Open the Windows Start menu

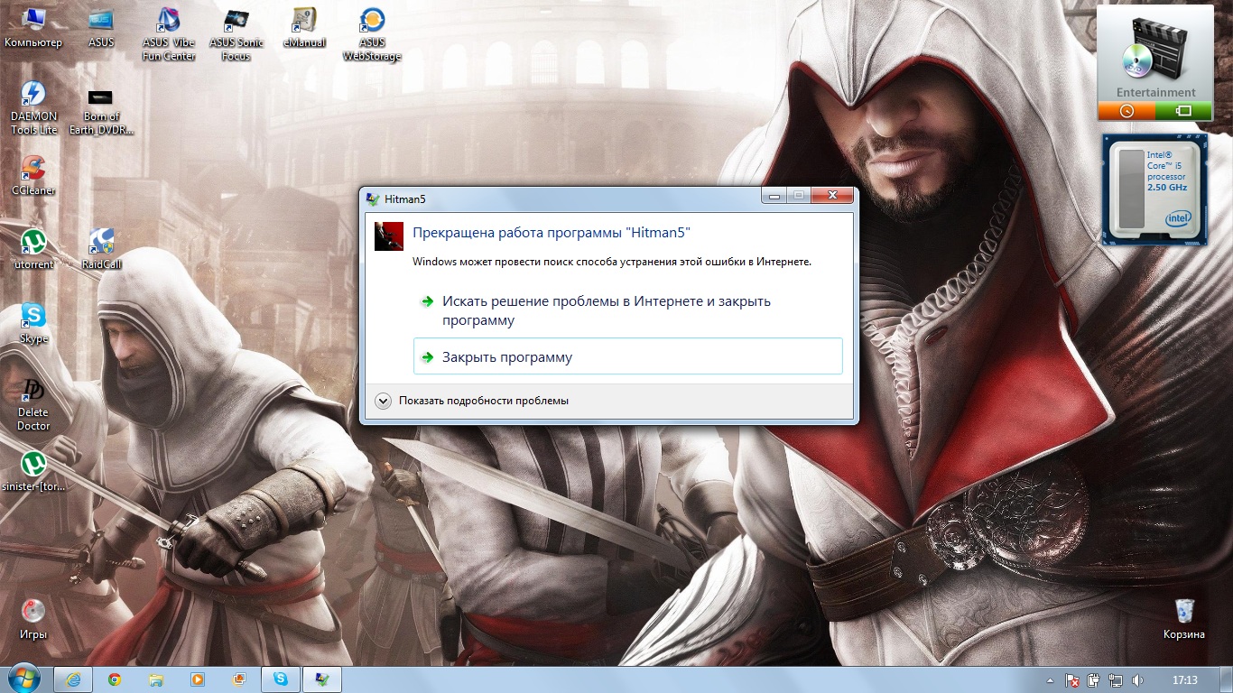24,679
